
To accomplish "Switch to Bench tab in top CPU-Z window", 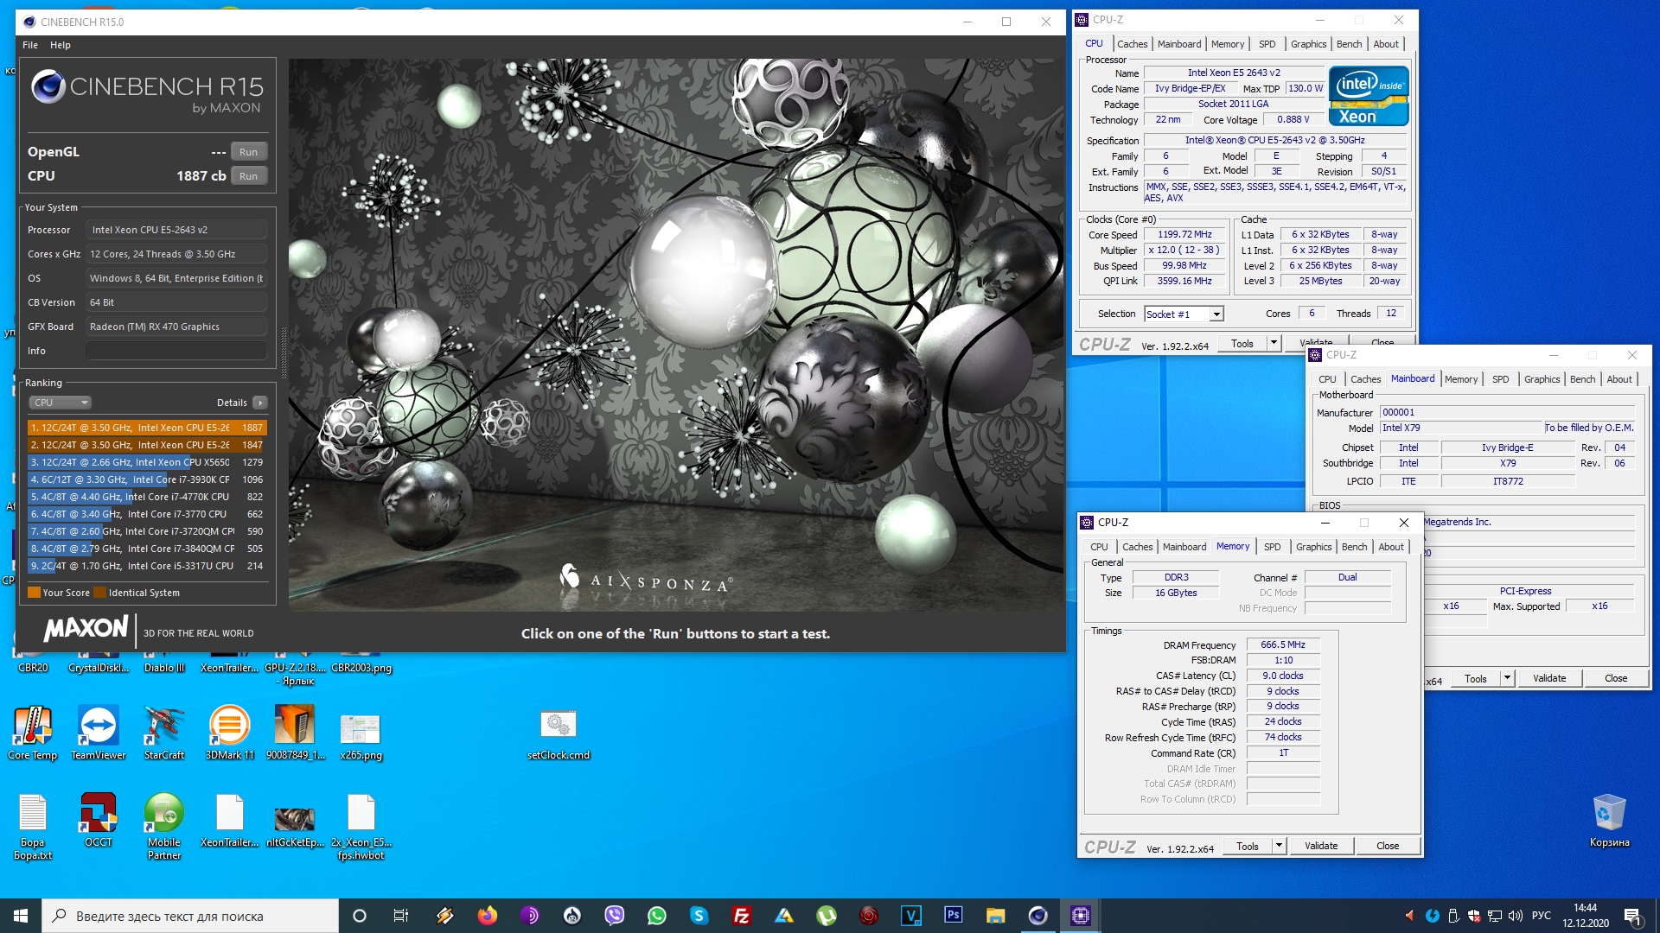I will pyautogui.click(x=1349, y=44).
